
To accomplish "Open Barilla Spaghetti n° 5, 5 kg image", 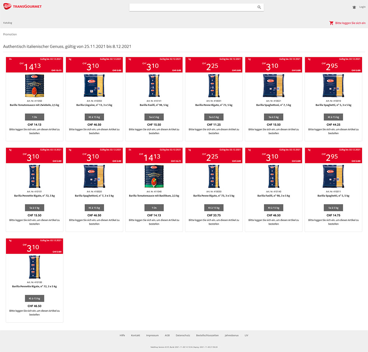I will pyautogui.click(x=333, y=176).
